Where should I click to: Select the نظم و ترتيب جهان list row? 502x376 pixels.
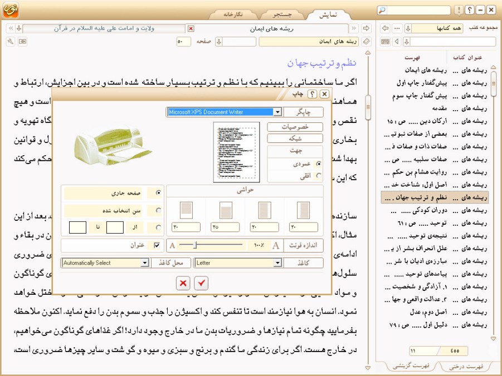435,197
